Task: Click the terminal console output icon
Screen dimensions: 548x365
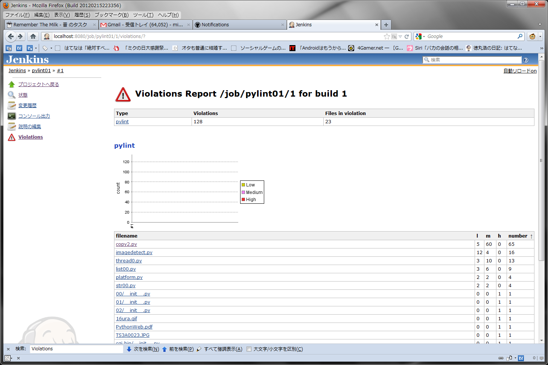Action: [x=12, y=116]
